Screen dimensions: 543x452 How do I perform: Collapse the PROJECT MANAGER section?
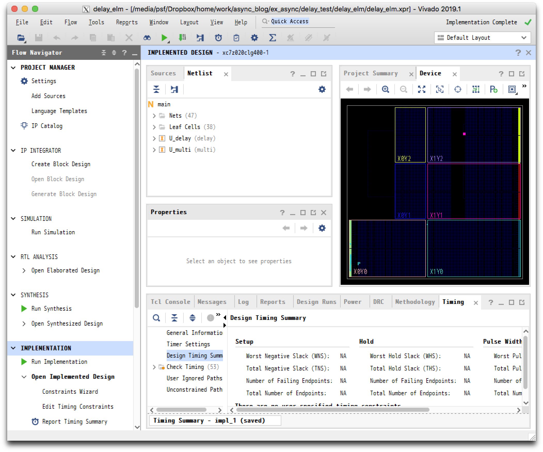13,68
